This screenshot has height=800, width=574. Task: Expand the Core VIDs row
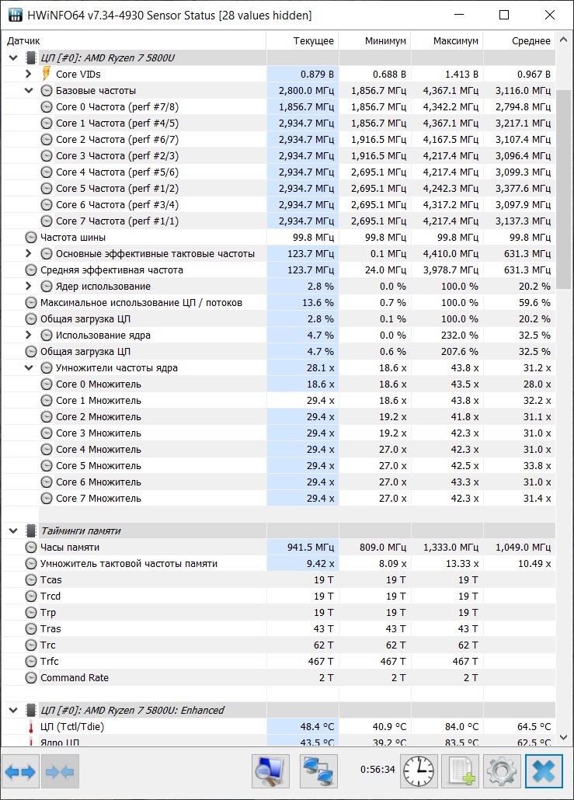(29, 74)
